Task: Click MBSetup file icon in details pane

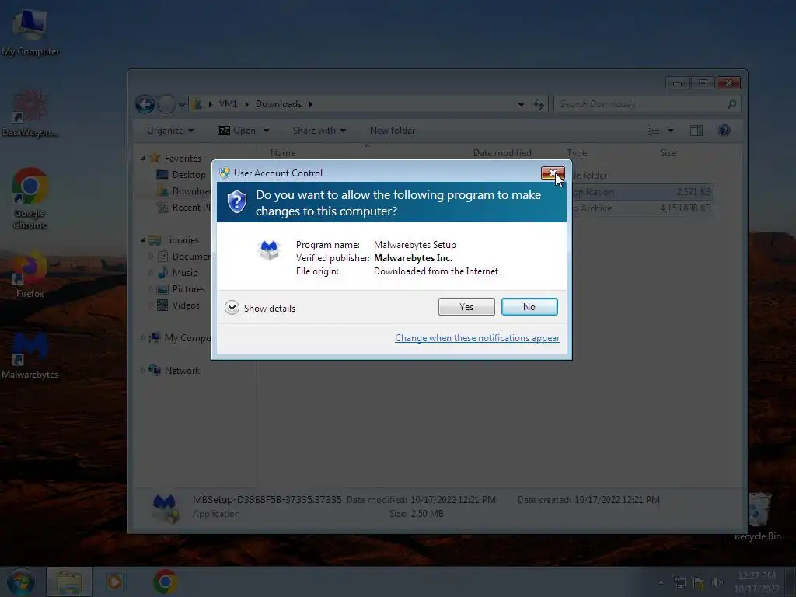Action: coord(166,508)
